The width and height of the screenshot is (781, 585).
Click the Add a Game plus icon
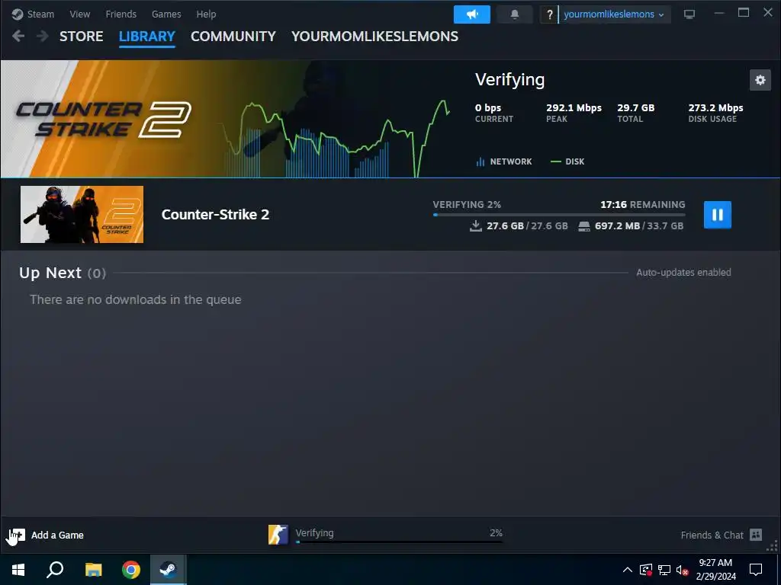click(x=17, y=535)
